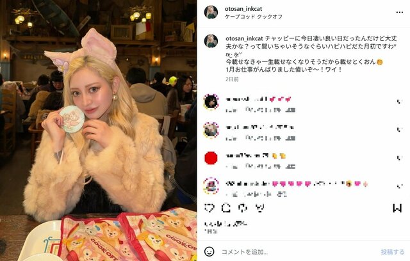Share the post via share icon
The height and width of the screenshot is (261, 410).
pyautogui.click(x=243, y=208)
